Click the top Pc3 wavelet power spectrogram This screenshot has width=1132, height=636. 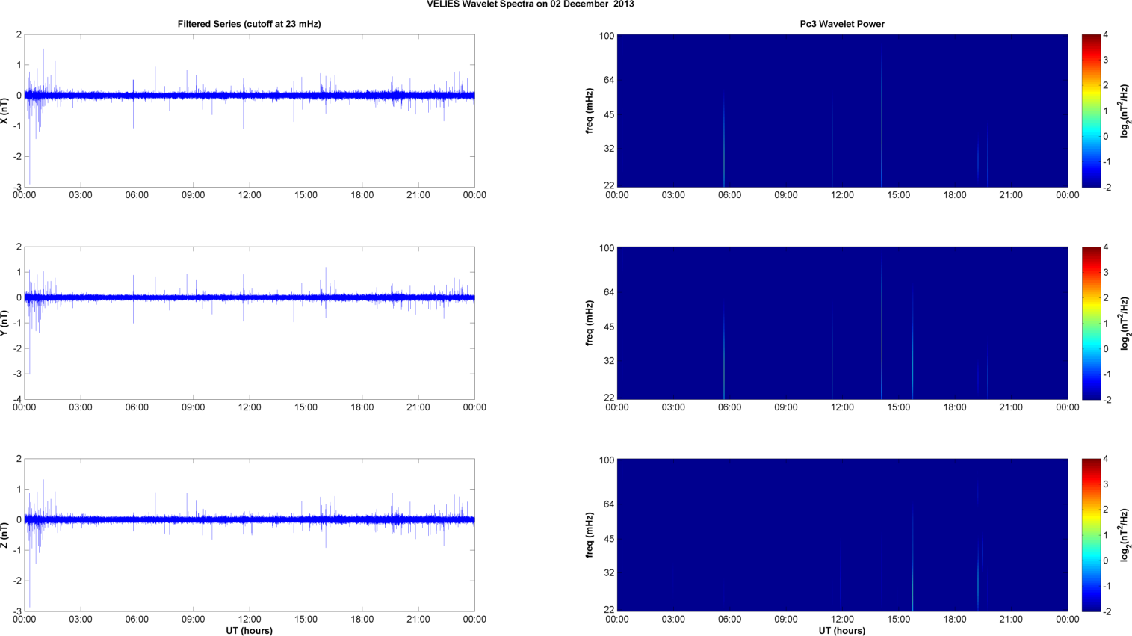point(842,111)
